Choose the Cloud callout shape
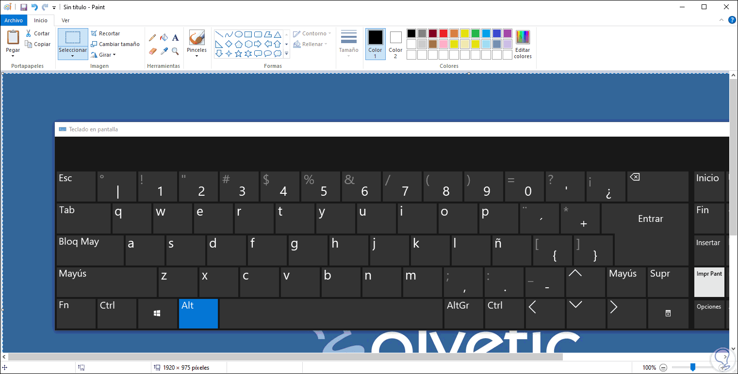 277,54
